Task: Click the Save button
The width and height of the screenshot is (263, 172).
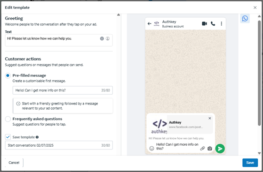Action: [x=250, y=163]
